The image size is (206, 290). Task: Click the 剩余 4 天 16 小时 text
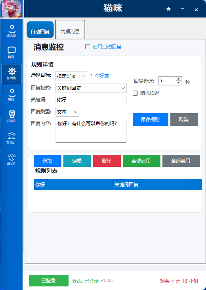[x=179, y=281]
